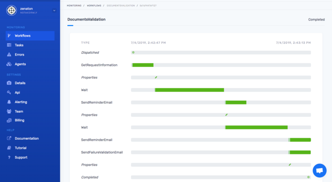The image size is (332, 182).
Task: Click the Alerting bell icon
Action: 9,102
